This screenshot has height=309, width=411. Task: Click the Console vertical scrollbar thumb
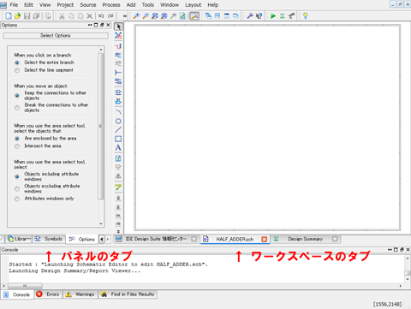pos(408,273)
